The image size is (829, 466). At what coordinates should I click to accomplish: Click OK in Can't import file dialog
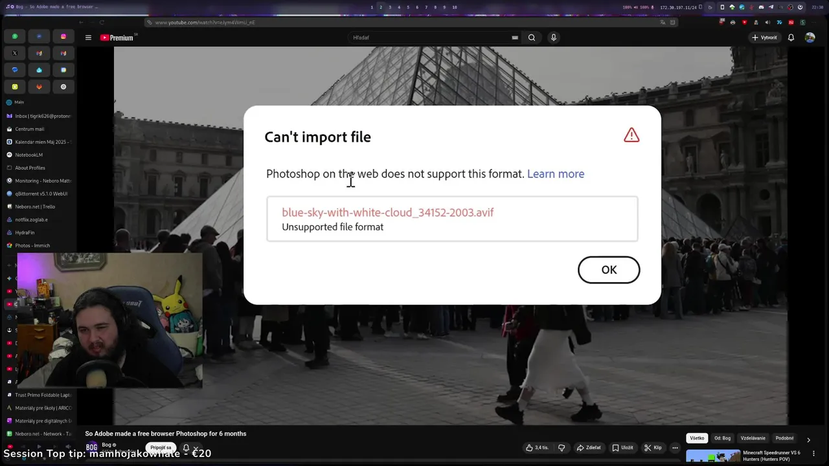(609, 270)
